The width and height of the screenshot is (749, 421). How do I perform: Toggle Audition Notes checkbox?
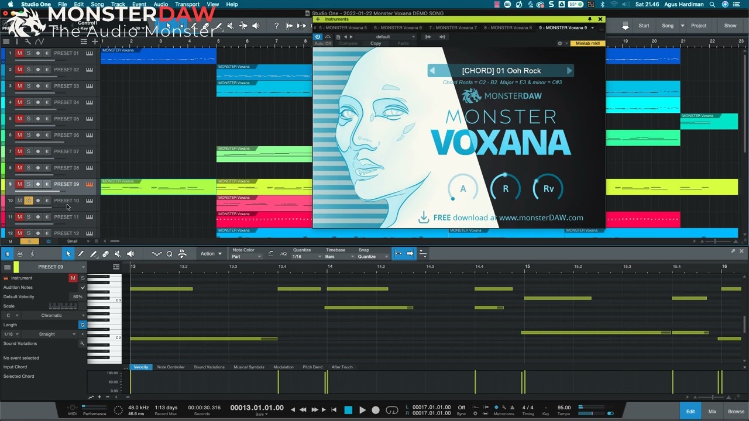tap(83, 287)
